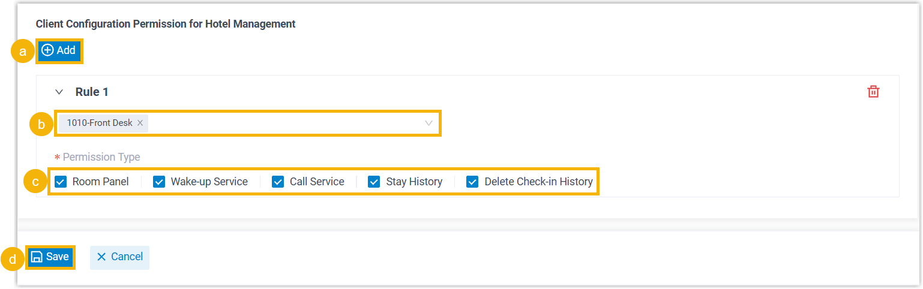923x289 pixels.
Task: Click the yellow step marker labeled a
Action: coord(23,52)
